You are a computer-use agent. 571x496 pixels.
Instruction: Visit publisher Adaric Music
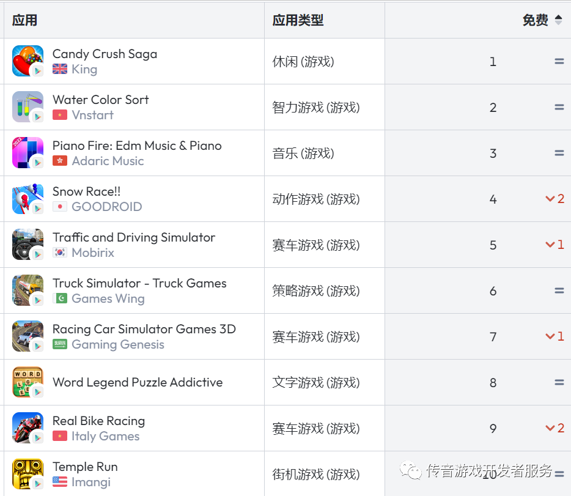108,161
